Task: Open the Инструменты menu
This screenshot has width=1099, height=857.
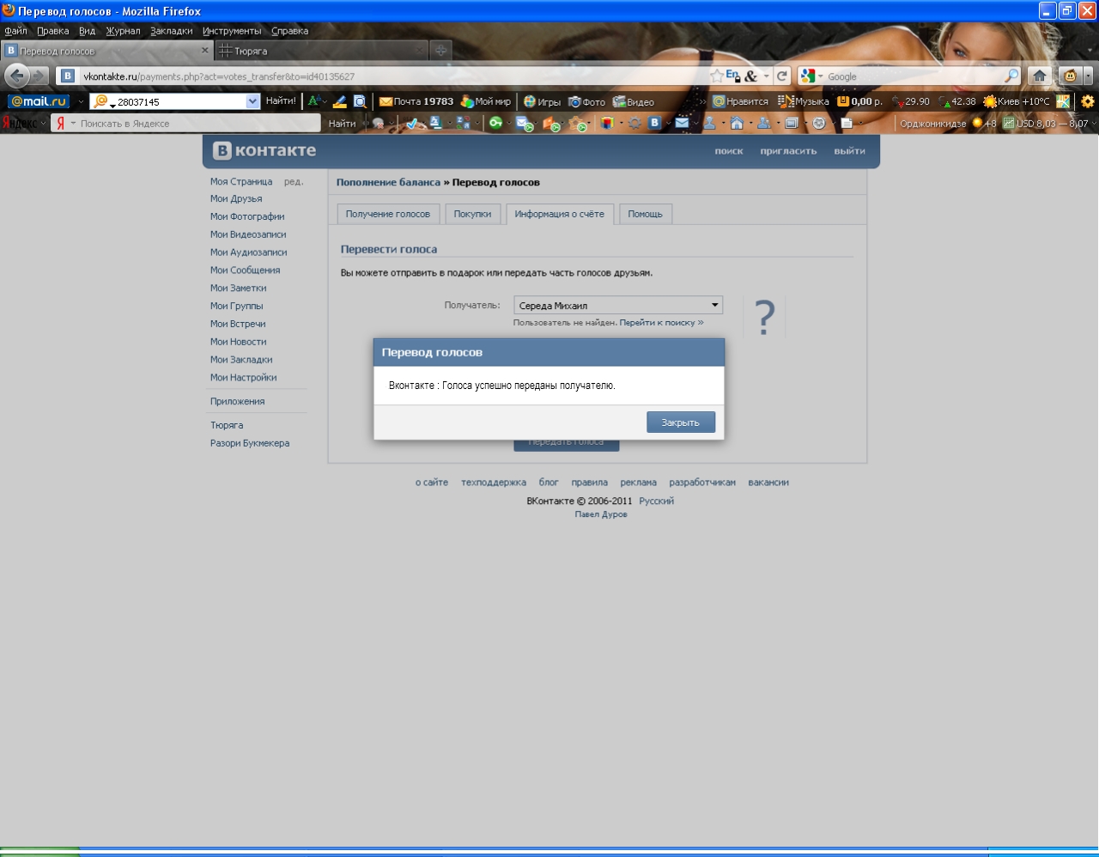Action: 232,31
